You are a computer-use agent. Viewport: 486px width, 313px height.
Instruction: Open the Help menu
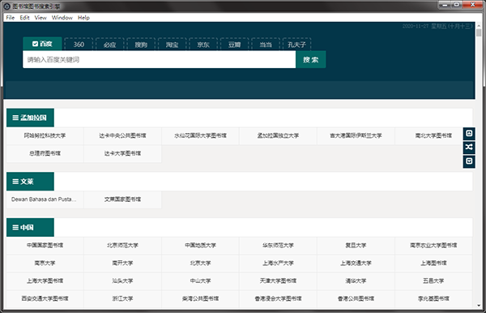(x=83, y=17)
